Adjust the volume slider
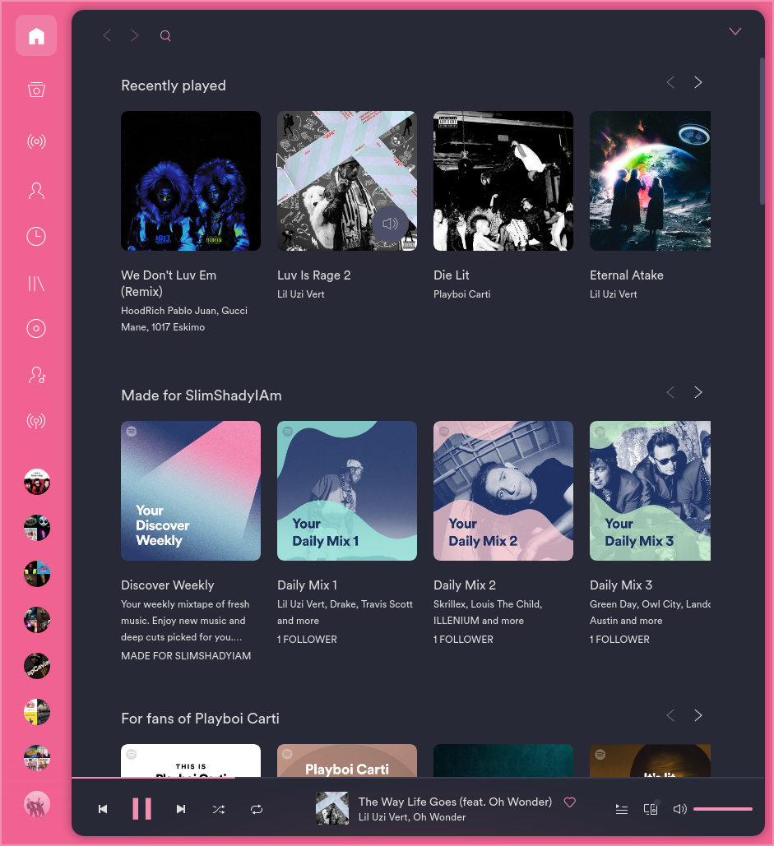 tap(723, 809)
